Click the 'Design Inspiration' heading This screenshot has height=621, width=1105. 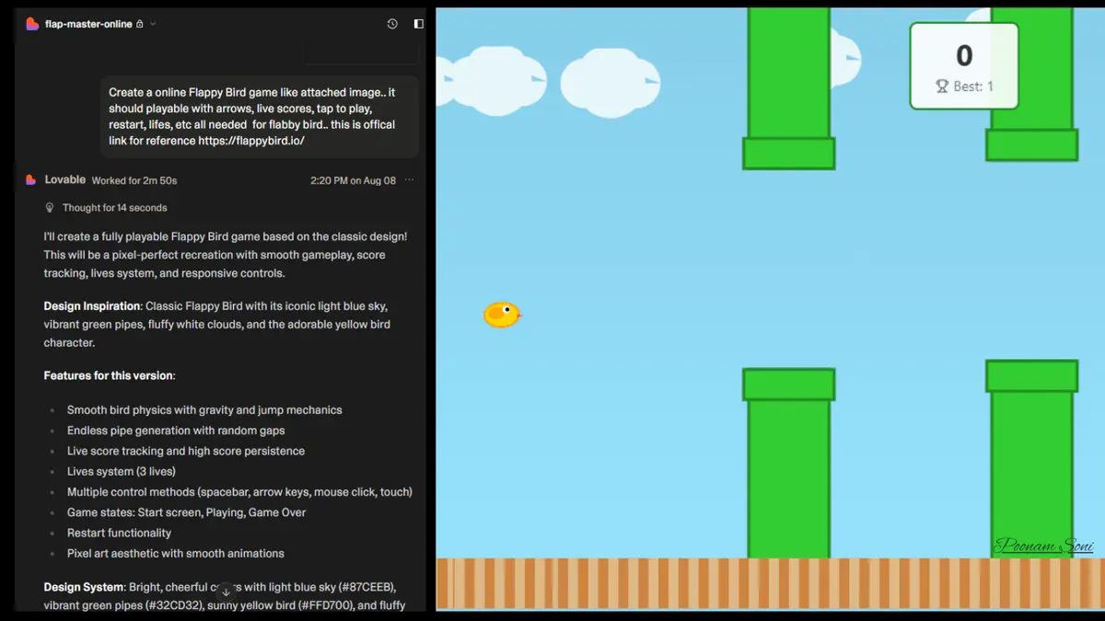(92, 306)
